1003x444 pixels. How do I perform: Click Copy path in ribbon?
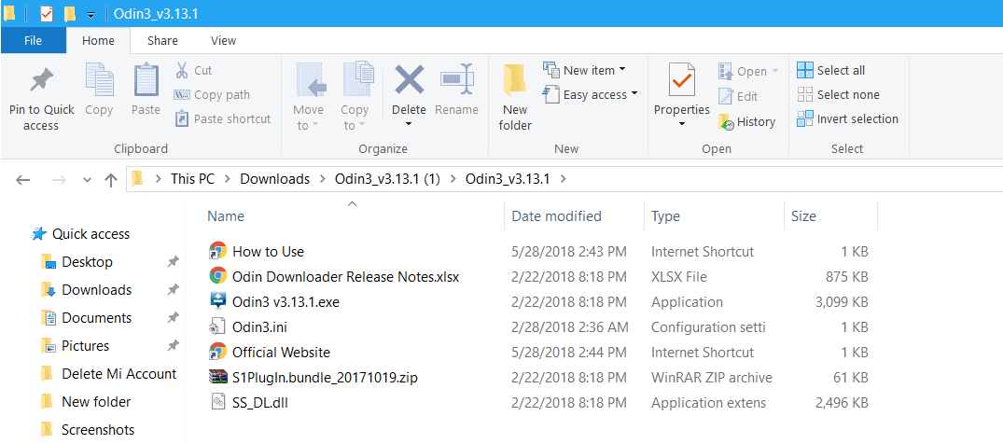213,95
